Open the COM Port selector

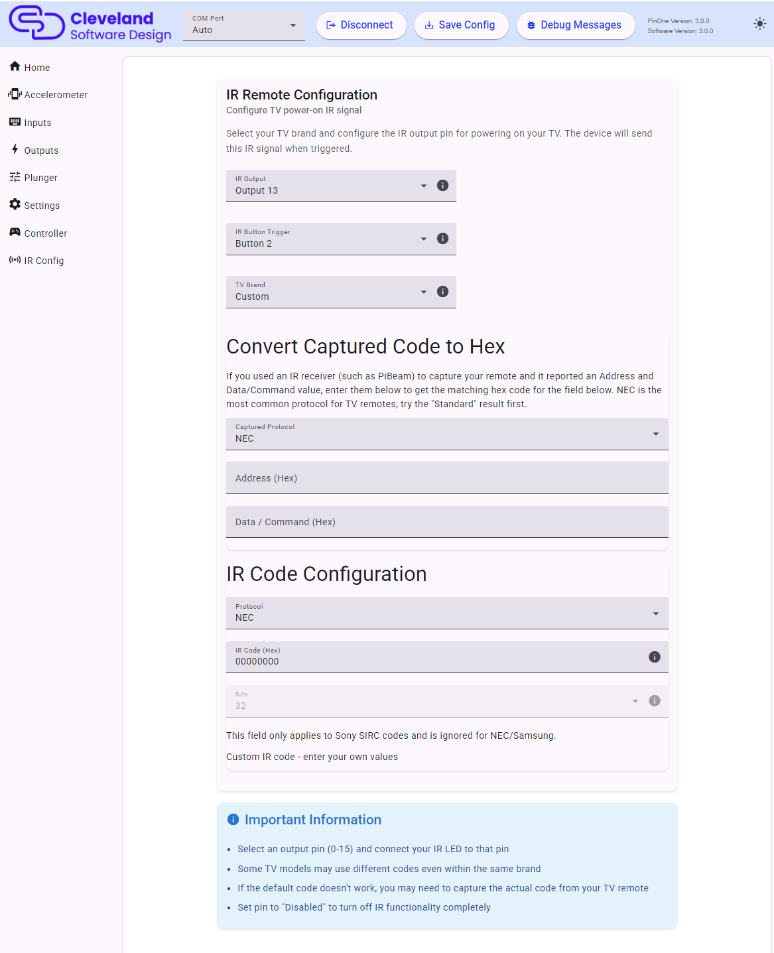click(244, 25)
